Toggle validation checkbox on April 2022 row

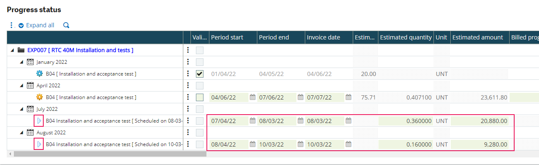coord(200,86)
